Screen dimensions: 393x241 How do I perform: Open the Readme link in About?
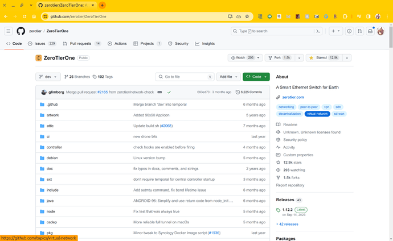click(x=290, y=124)
